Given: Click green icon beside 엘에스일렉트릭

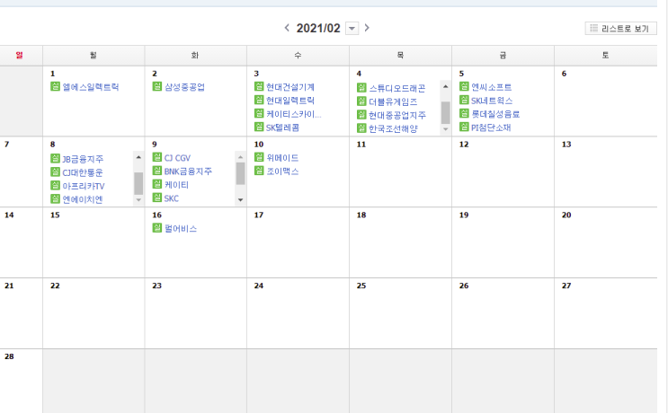Looking at the screenshot, I should 55,86.
